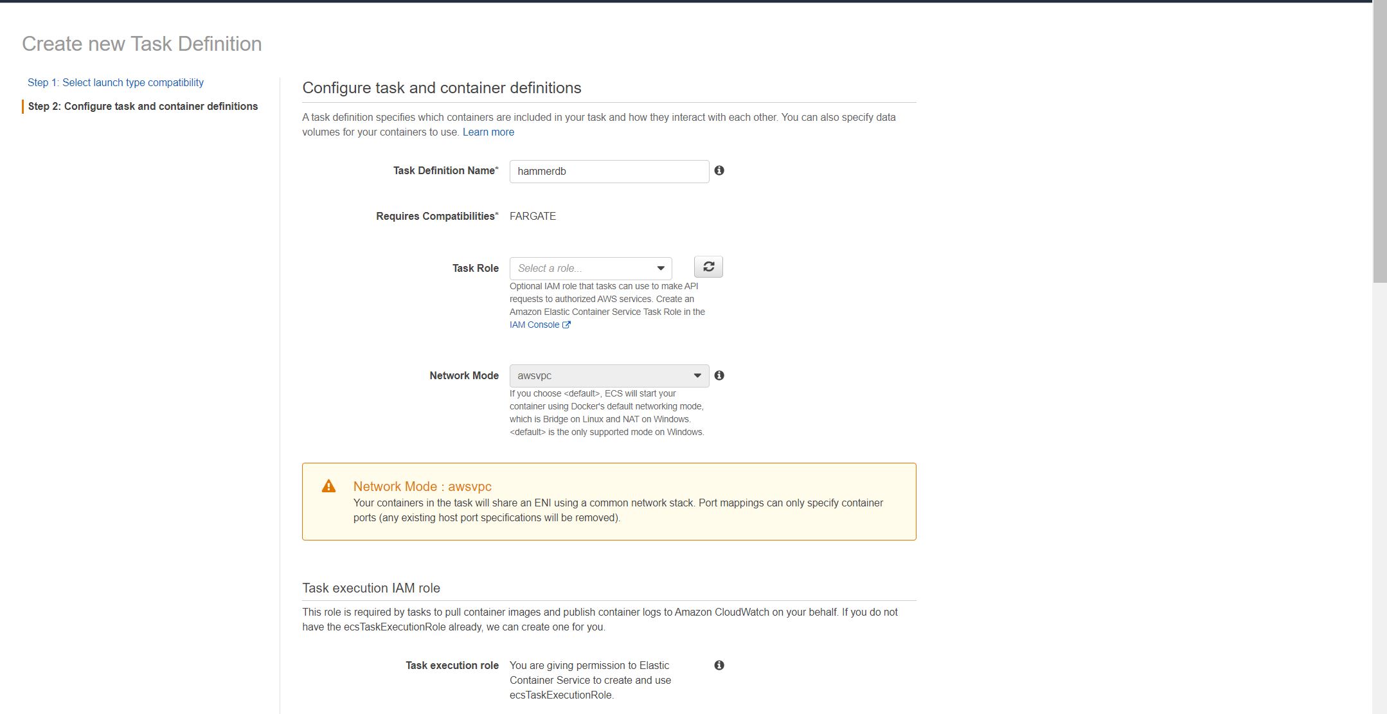Screen dimensions: 1387x714
Task: Click external link icon after IAM Console
Action: [x=566, y=325]
